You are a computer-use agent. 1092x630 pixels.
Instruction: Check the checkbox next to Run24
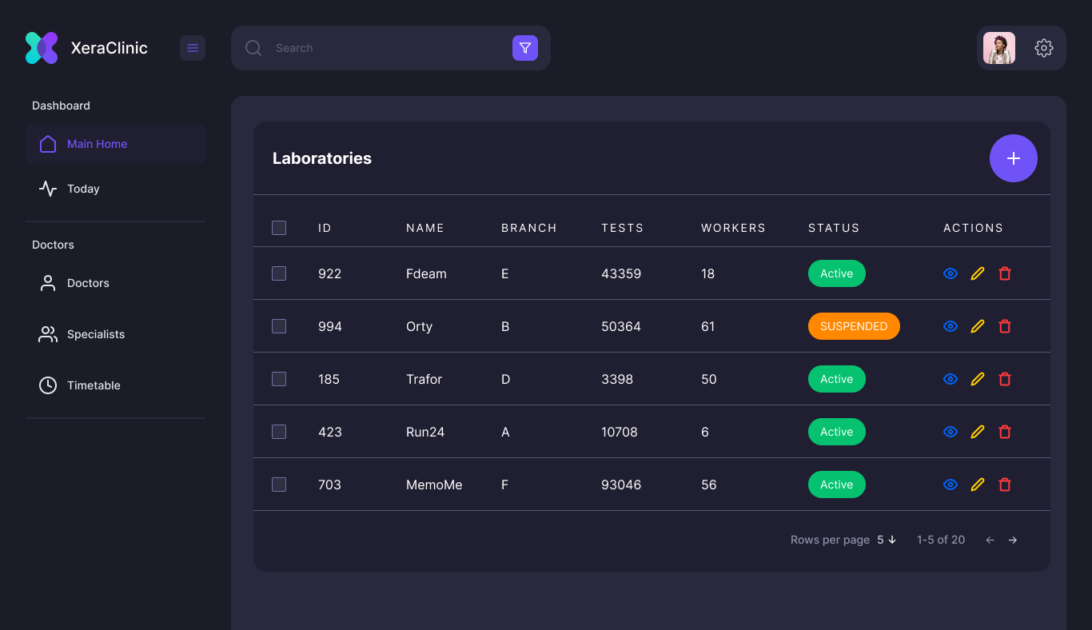[x=279, y=431]
